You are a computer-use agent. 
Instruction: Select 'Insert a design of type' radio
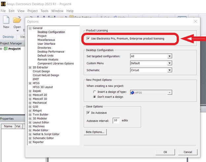click(x=94, y=92)
